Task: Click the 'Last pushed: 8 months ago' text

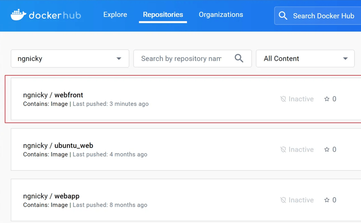Action: tap(110, 205)
